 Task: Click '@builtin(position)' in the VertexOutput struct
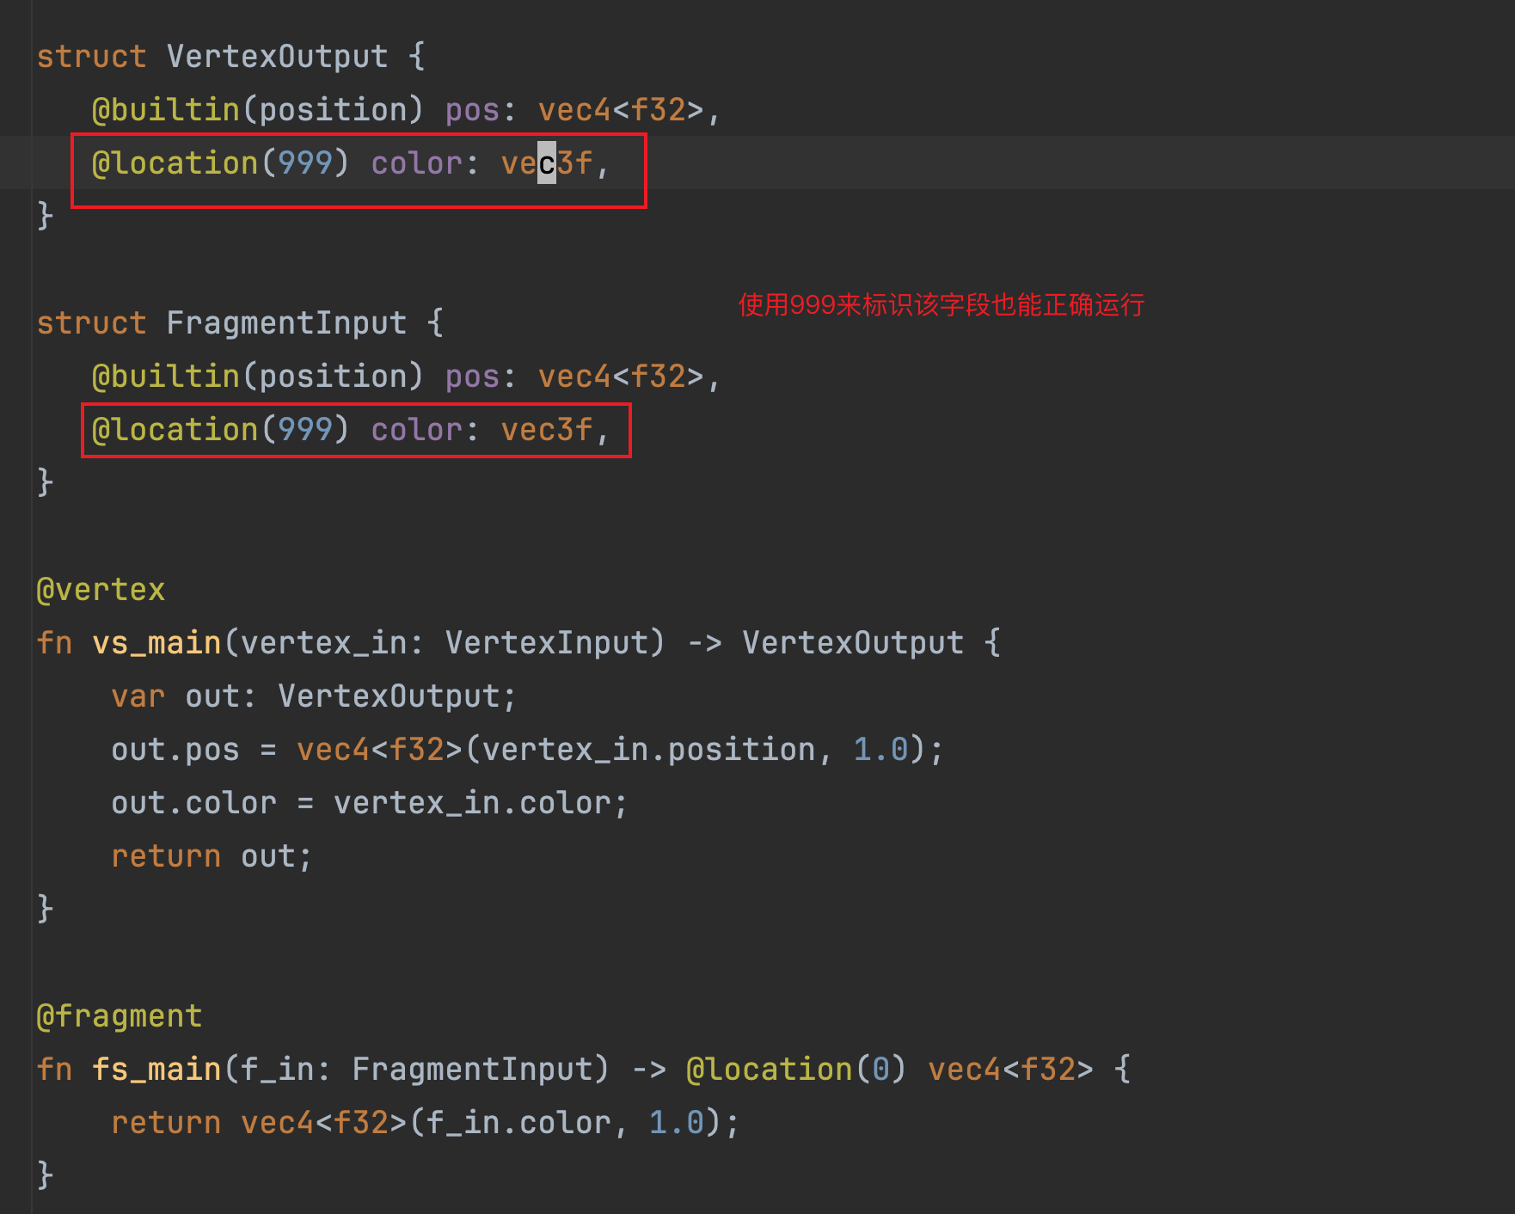(257, 110)
